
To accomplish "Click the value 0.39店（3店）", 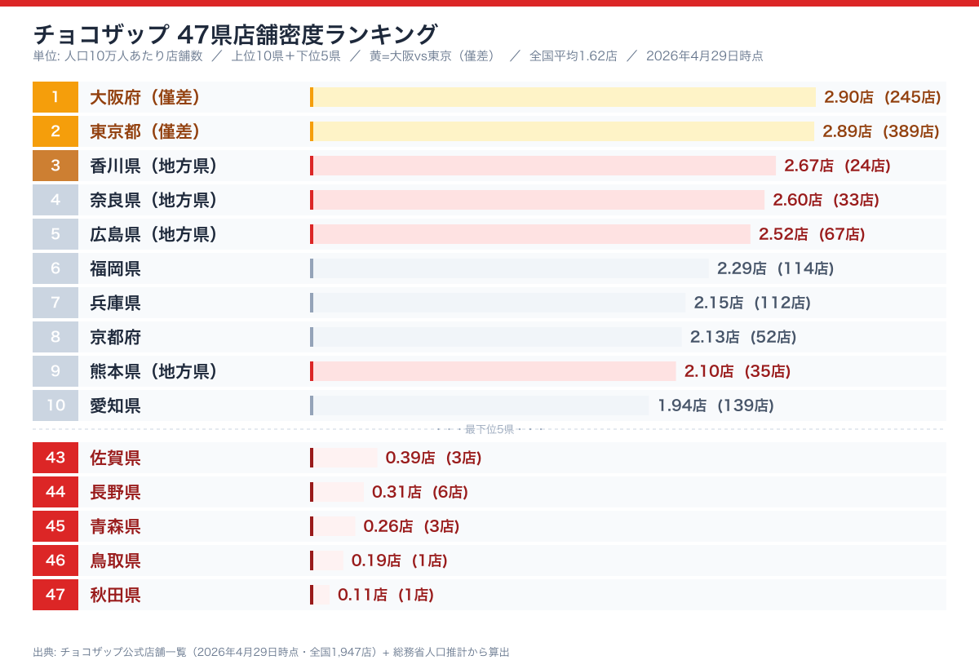I will click(434, 458).
